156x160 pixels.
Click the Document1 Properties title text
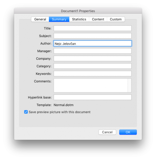(x=78, y=11)
